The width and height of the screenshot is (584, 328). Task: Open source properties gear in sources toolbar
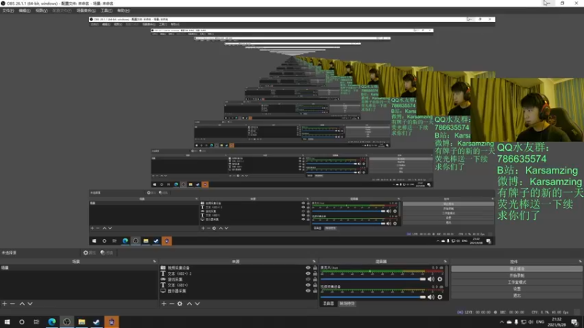click(180, 304)
